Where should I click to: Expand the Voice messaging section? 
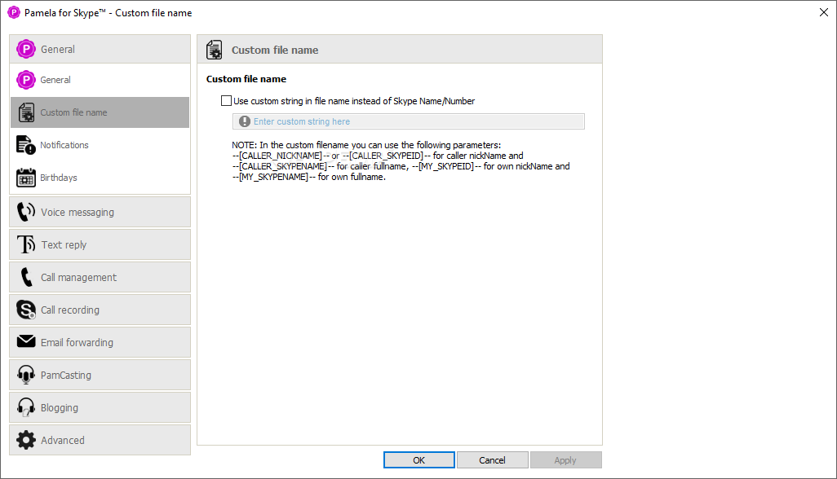click(x=100, y=212)
